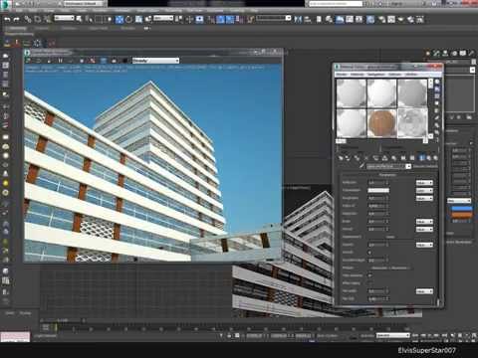Viewport: 478px width, 358px height.
Task: Click Sample Type icon beside sample slots
Action: tap(437, 82)
